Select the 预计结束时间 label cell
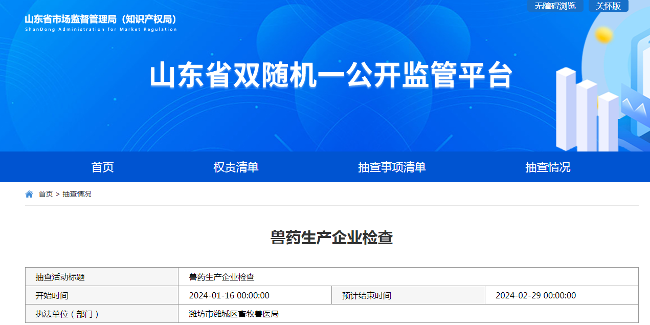This screenshot has height=325, width=650. (367, 295)
